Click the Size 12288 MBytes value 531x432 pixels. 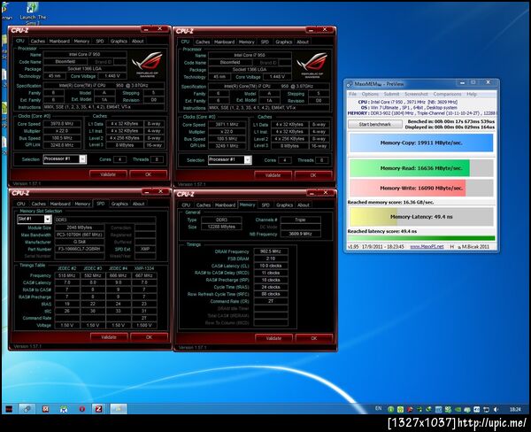pos(221,227)
